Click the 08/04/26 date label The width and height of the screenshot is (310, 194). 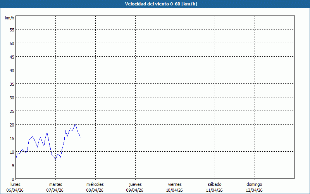click(x=95, y=190)
